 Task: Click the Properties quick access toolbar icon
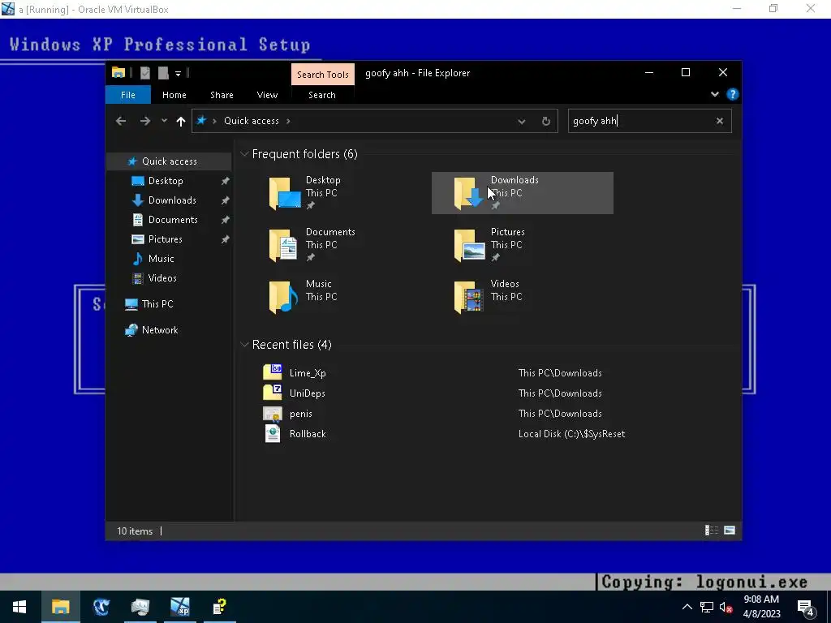pos(145,73)
